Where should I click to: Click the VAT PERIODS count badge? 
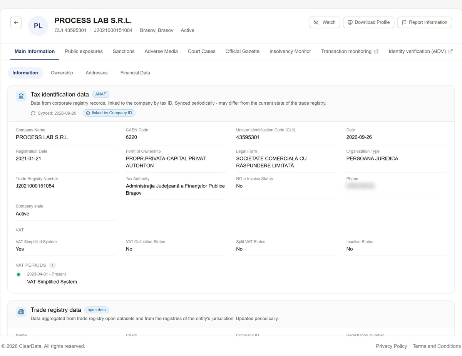(x=52, y=265)
